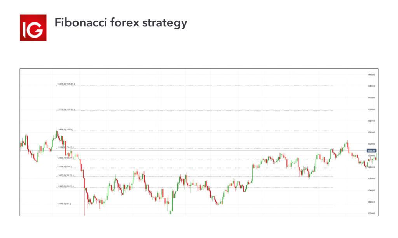Select the 23.6% retracement label
Screen dimensions: 398x238
[x=65, y=186]
